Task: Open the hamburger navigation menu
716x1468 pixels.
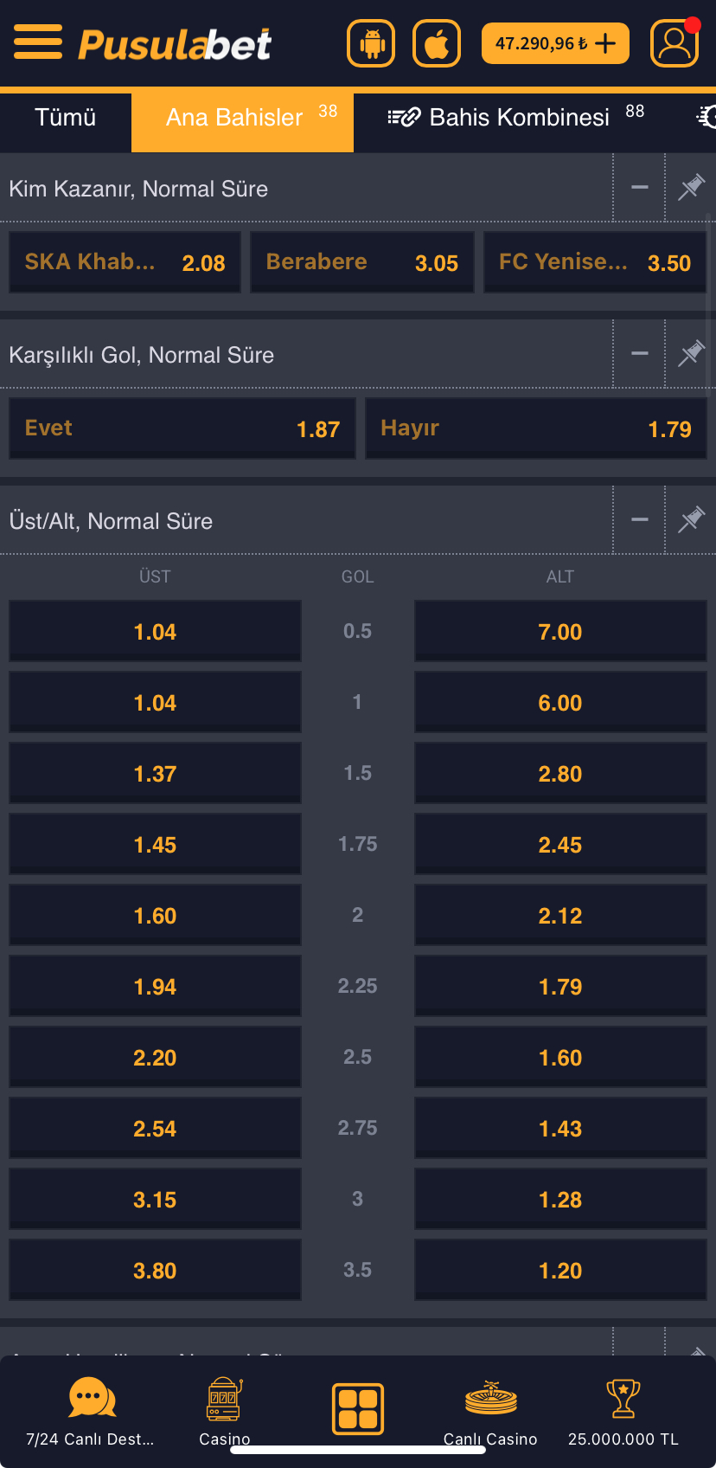Action: click(x=38, y=42)
